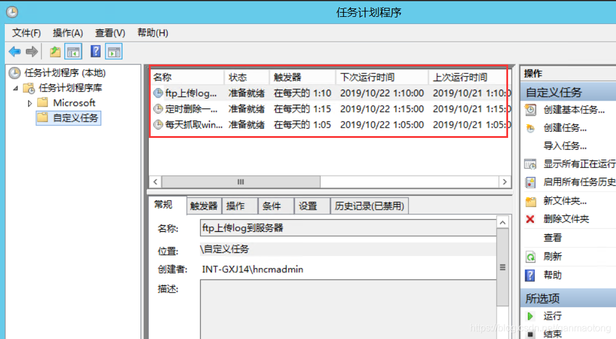The image size is (616, 339).
Task: Click right arrow of task list horizontal scrollbar
Action: pyautogui.click(x=505, y=182)
